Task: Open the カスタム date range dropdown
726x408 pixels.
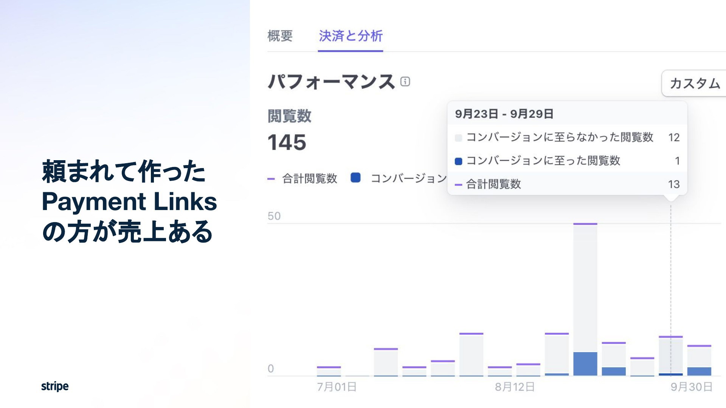Action: (694, 83)
